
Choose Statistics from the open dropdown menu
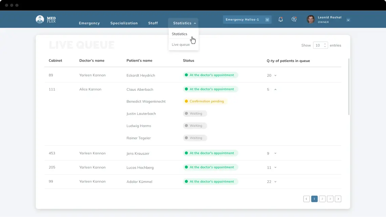179,34
